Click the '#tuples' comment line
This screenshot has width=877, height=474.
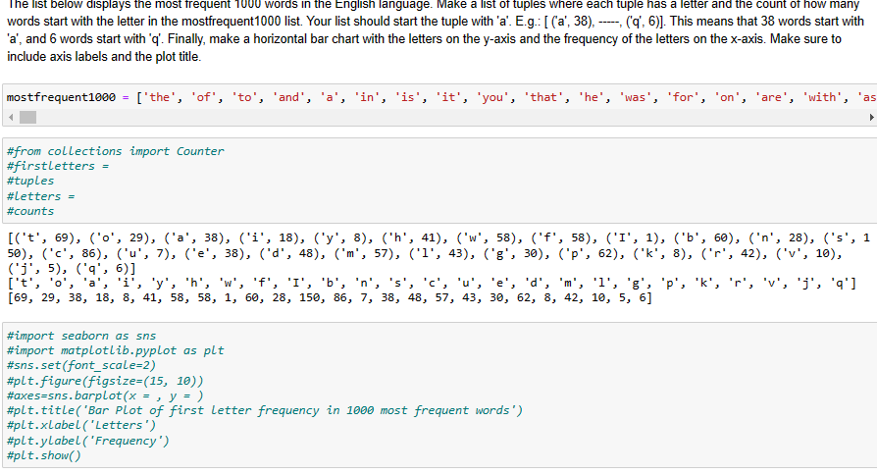(30, 181)
